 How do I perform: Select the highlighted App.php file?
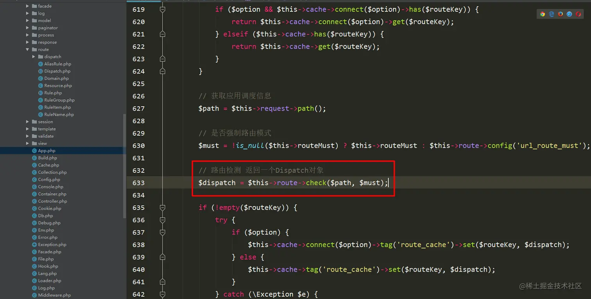click(47, 151)
